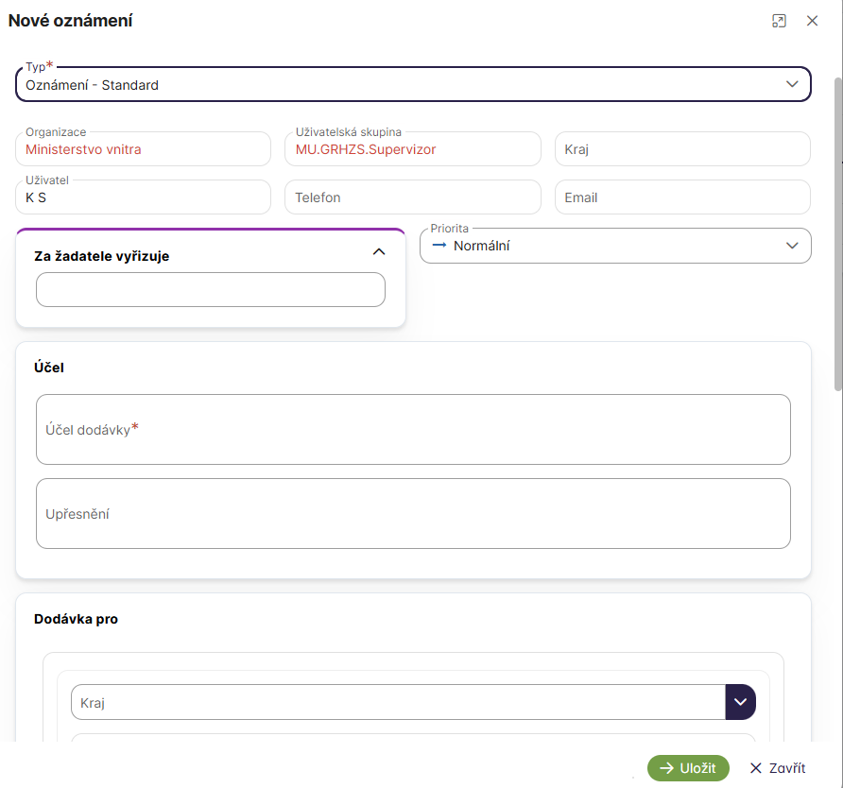Open the Priorita dropdown
Image resolution: width=843 pixels, height=788 pixels.
tap(614, 246)
